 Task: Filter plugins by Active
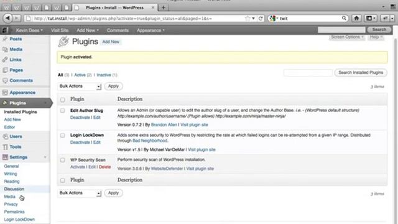click(x=80, y=75)
